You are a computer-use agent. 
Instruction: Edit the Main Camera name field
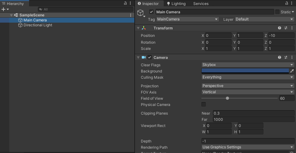tap(215, 12)
